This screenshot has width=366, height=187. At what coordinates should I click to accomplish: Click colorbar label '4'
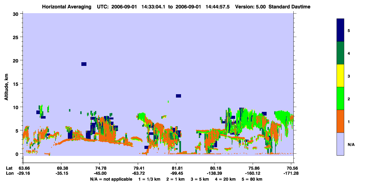click(x=349, y=53)
